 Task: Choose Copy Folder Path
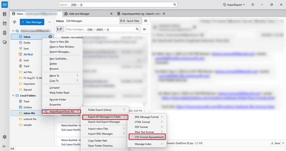tap(105, 141)
